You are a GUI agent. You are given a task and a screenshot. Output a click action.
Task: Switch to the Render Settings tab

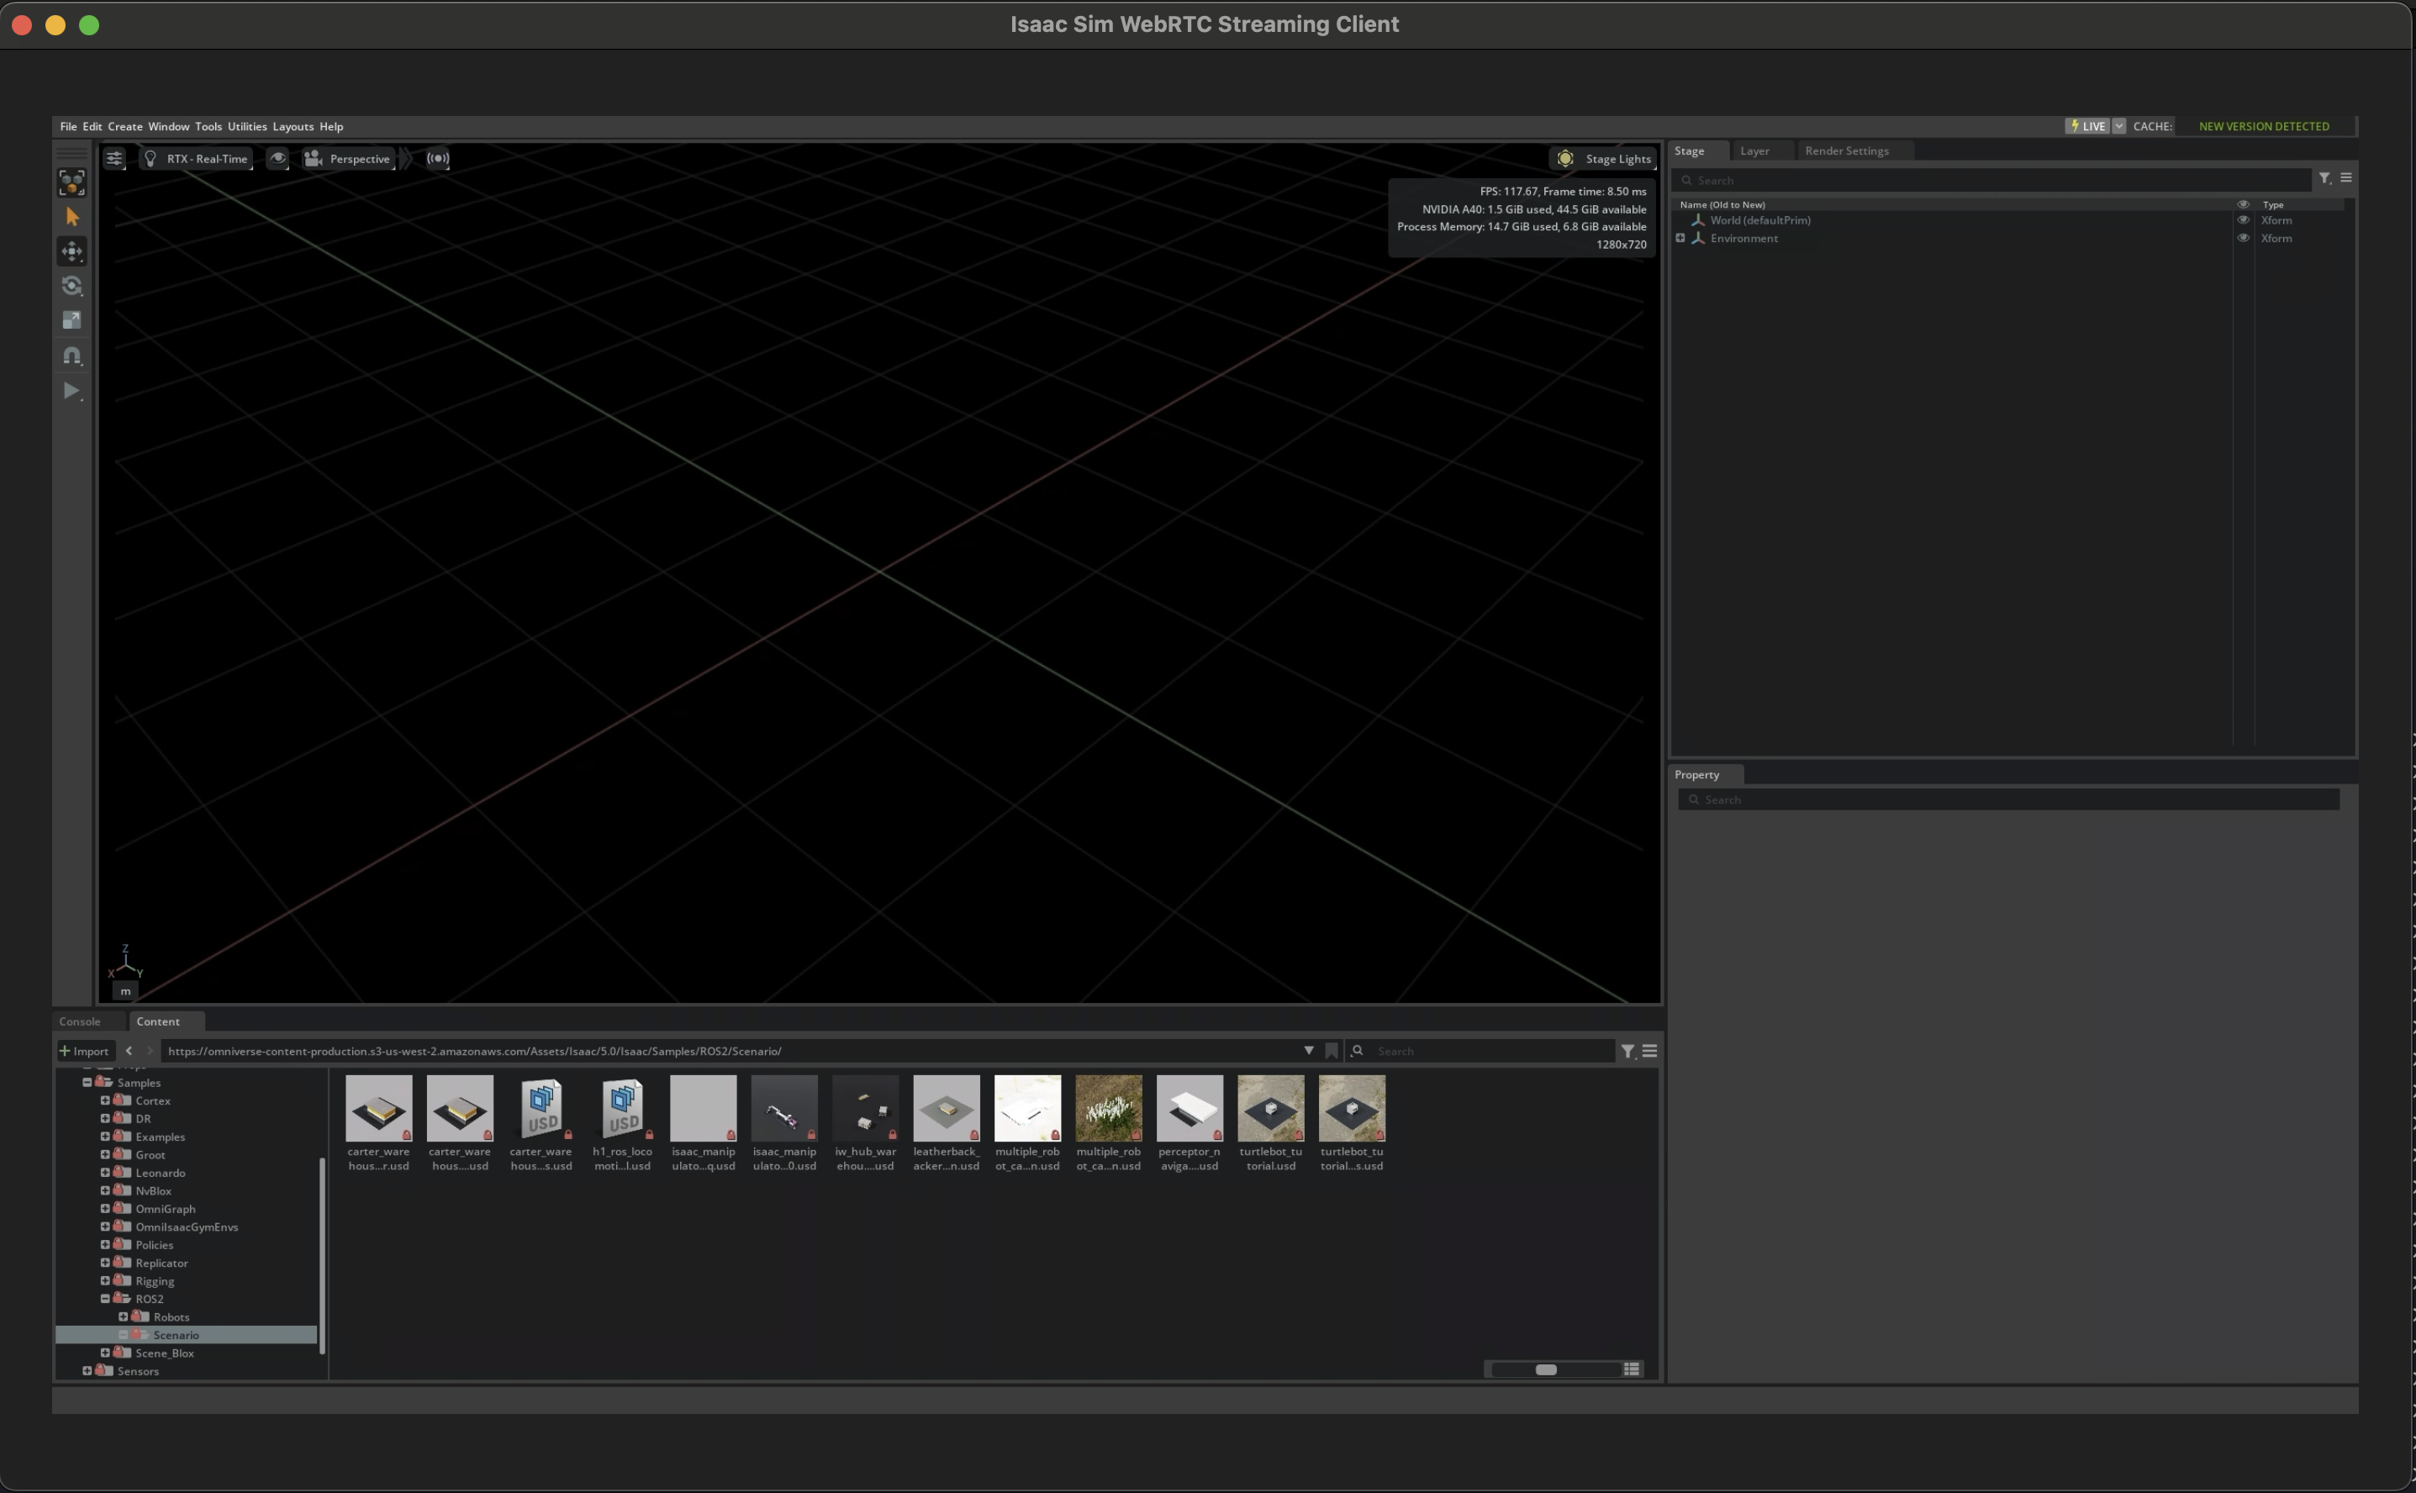(1845, 151)
